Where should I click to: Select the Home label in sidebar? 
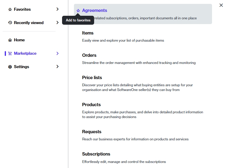(x=19, y=40)
